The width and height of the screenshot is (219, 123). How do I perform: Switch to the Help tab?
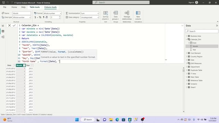pos(23,7)
